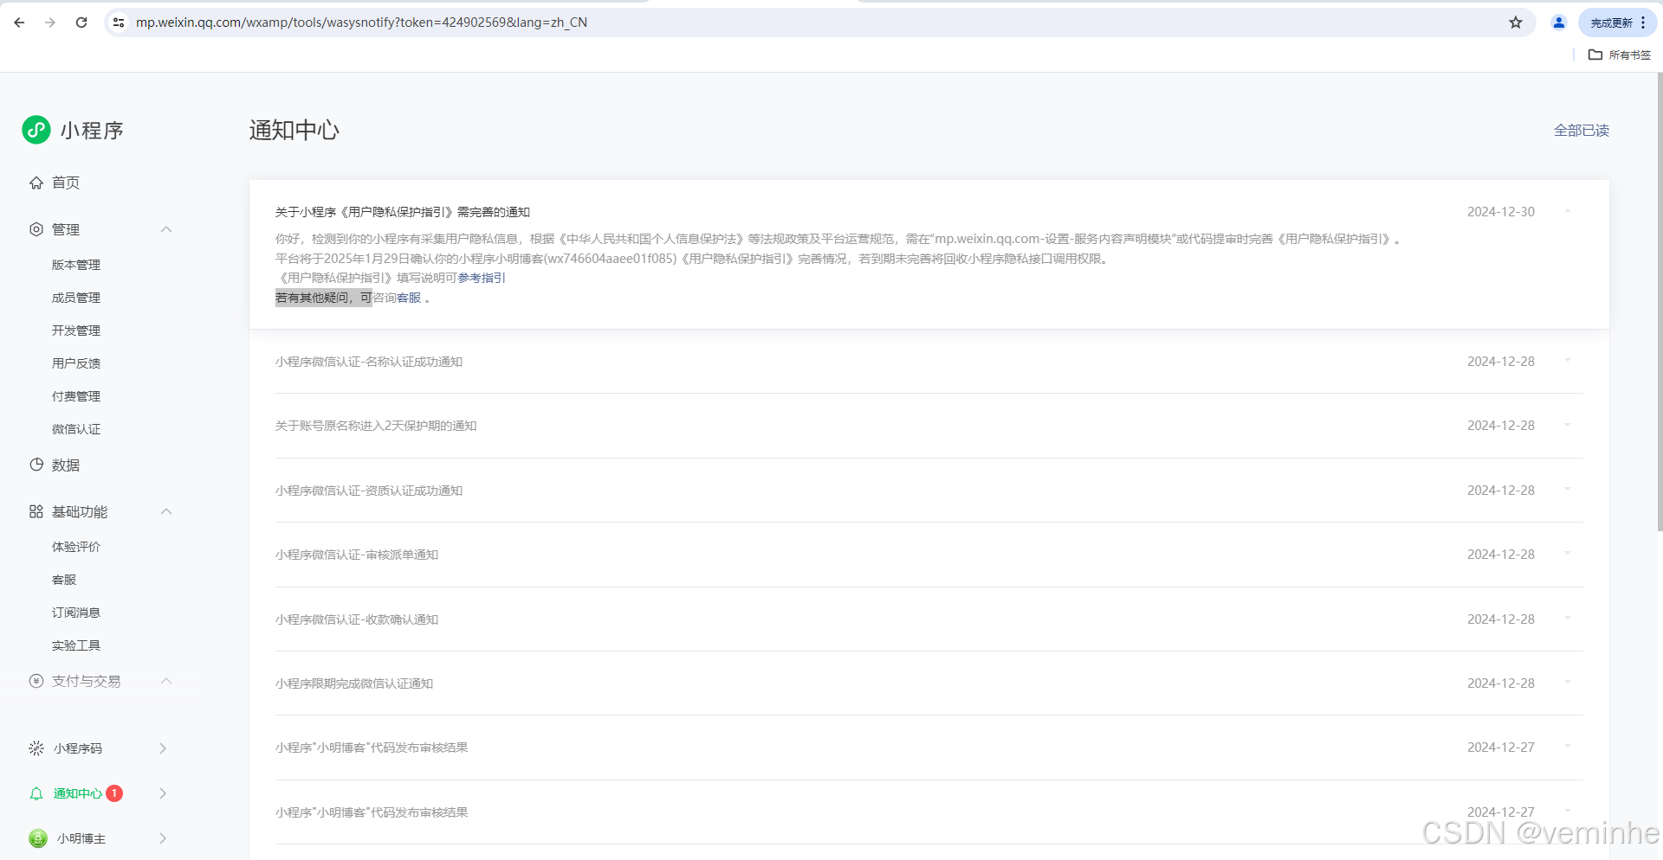The height and width of the screenshot is (860, 1663).
Task: Expand the 名称认证成功通知 row arrow
Action: tap(1568, 361)
